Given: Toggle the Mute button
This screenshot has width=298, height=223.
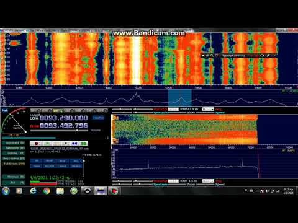Looking at the screenshot, I should tap(37, 166).
